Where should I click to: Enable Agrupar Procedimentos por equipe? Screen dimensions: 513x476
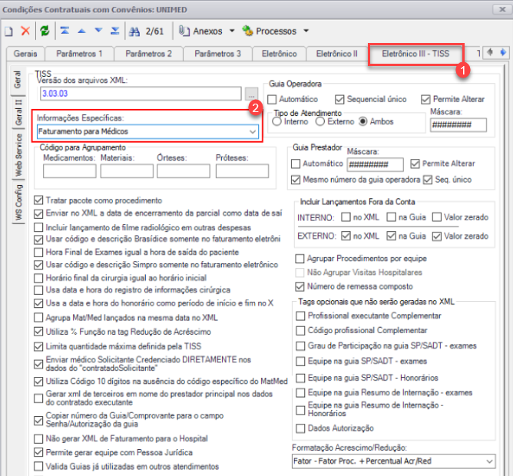(300, 259)
